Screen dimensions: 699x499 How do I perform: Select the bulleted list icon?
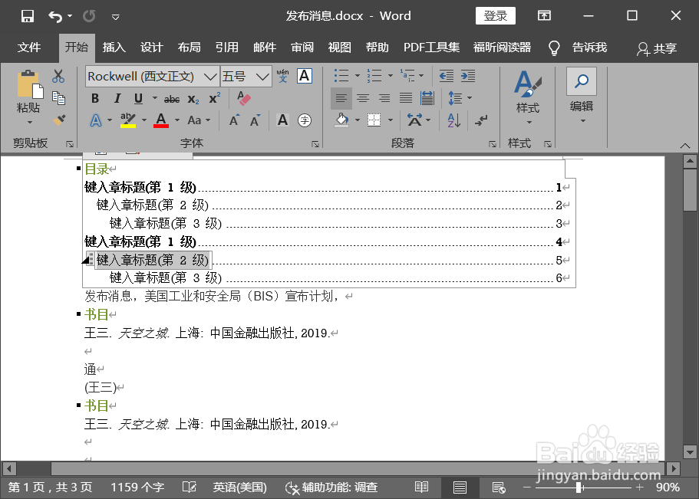(x=341, y=76)
